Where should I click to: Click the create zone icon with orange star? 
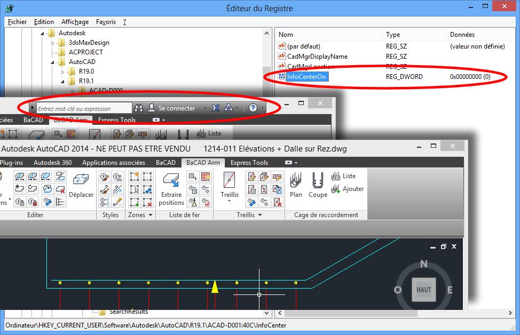pos(135,177)
